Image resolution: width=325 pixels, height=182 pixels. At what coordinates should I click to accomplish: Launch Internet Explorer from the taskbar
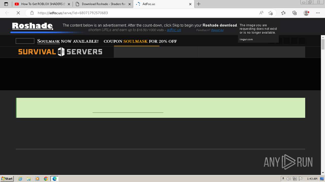point(20,179)
